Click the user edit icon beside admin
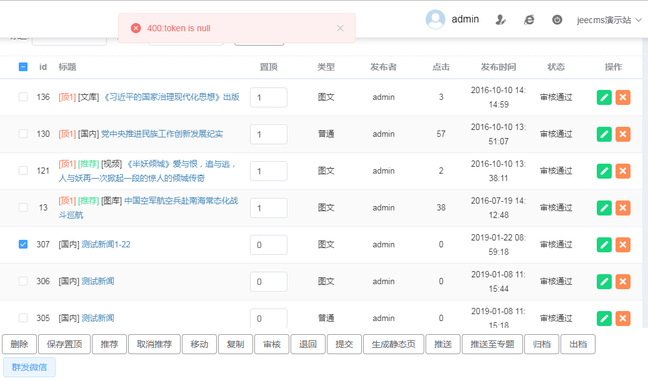Image resolution: width=648 pixels, height=381 pixels. point(501,20)
